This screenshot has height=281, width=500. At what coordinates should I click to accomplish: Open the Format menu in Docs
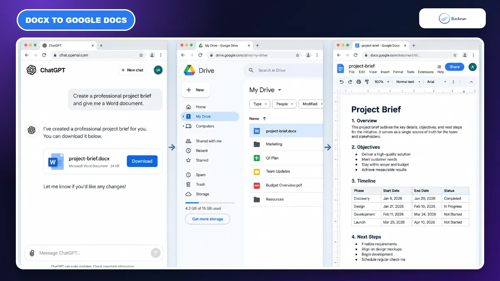pyautogui.click(x=398, y=72)
